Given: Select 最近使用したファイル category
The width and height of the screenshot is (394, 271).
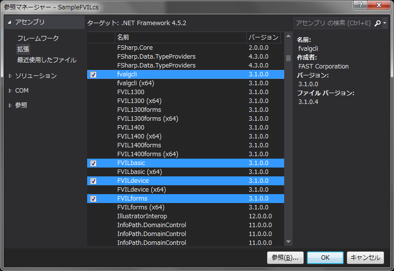Looking at the screenshot, I should pyautogui.click(x=47, y=60).
